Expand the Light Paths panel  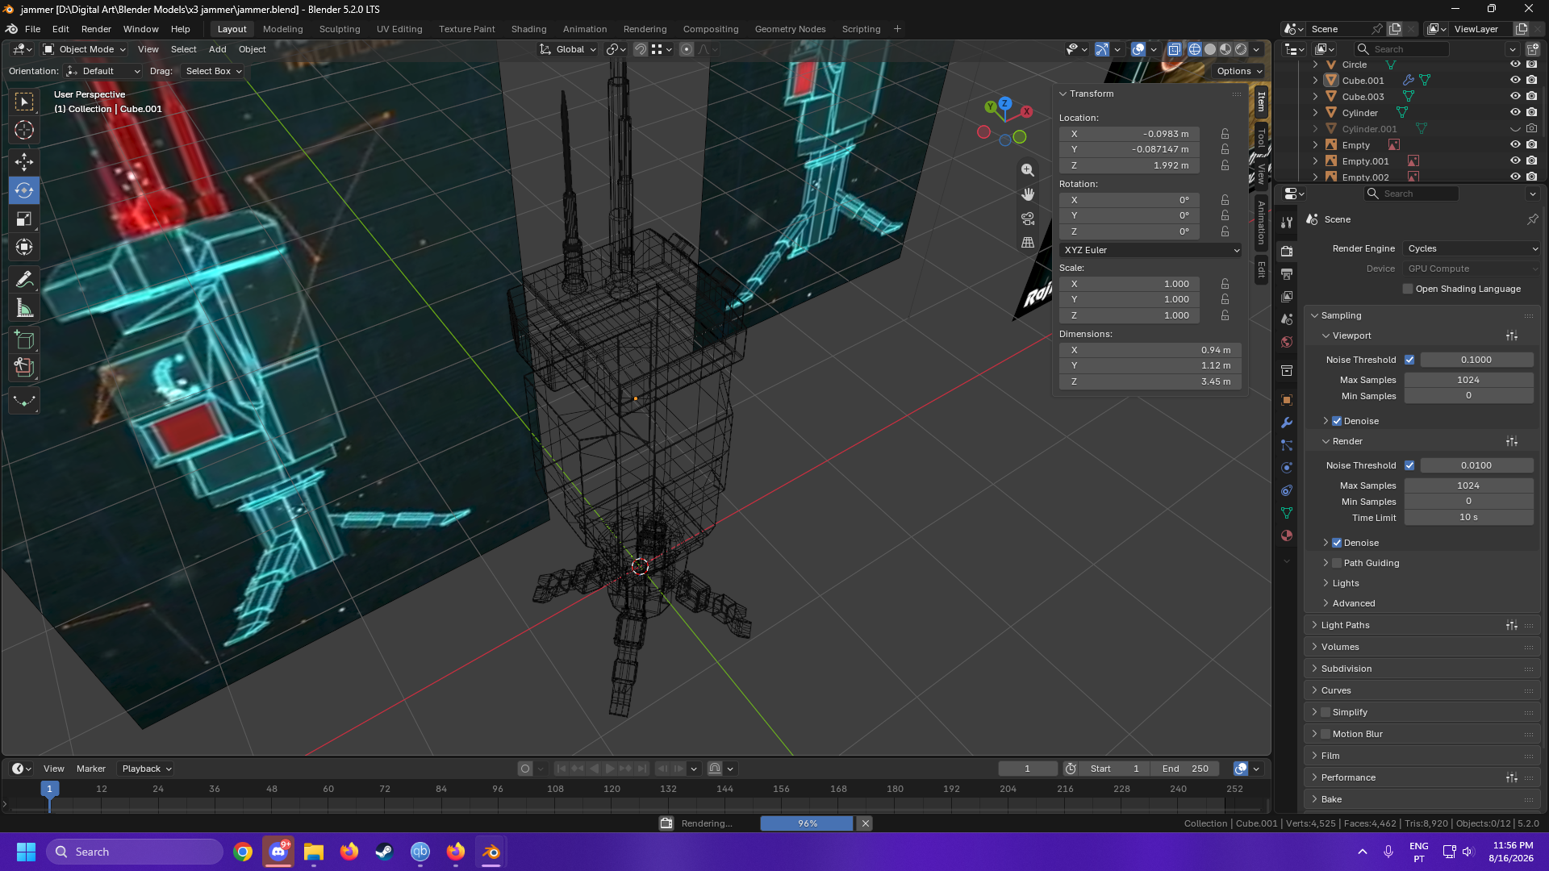tap(1345, 625)
